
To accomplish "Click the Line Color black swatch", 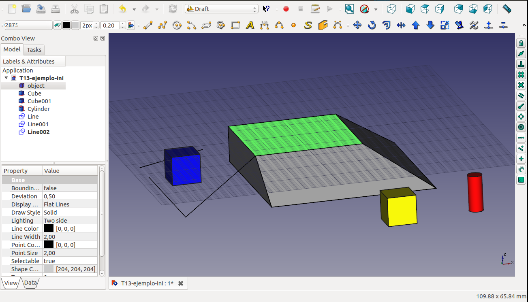I will (x=49, y=229).
